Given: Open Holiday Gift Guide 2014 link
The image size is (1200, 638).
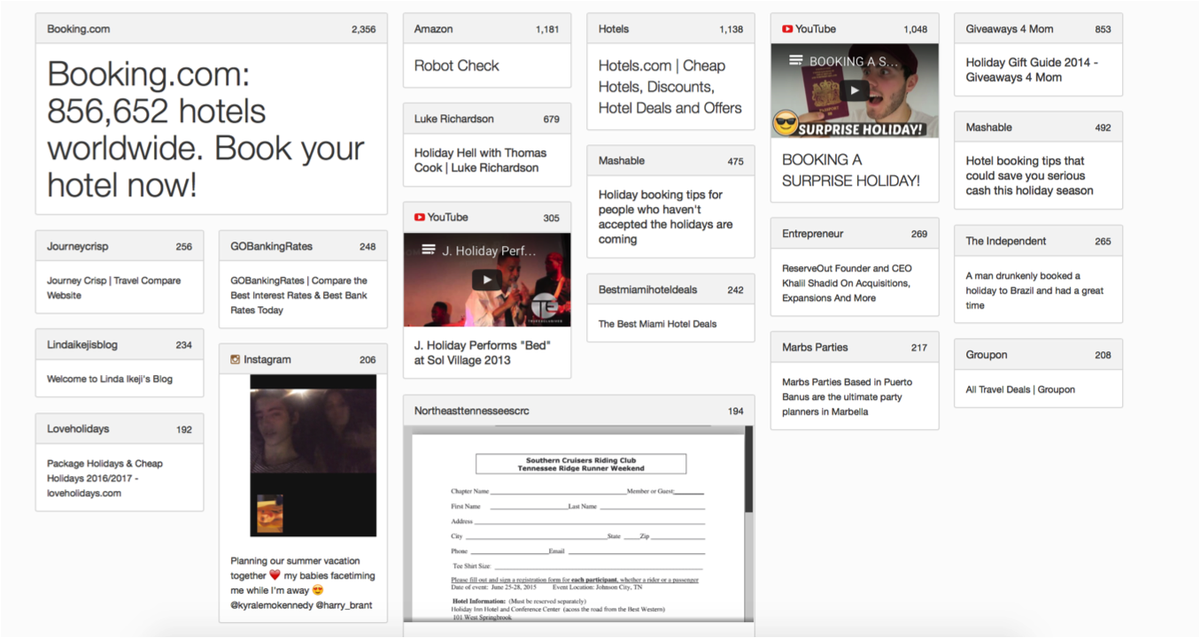Looking at the screenshot, I should tap(1031, 70).
